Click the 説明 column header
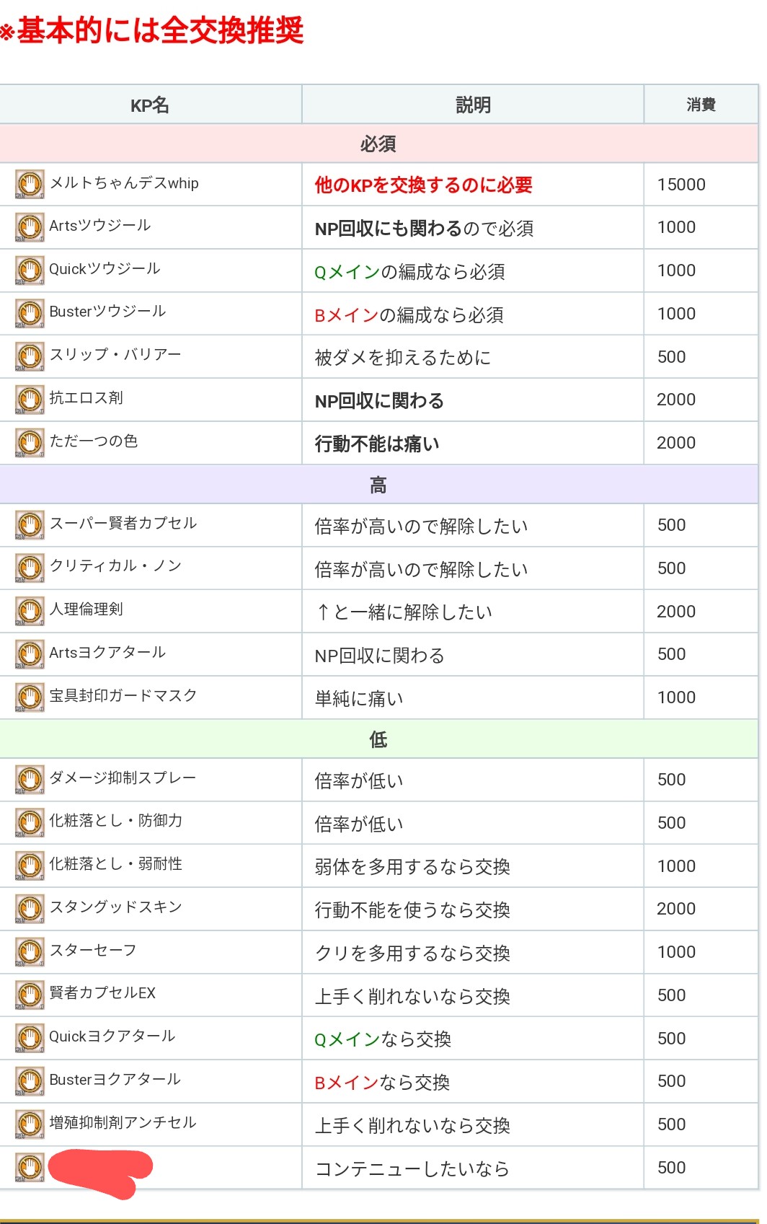 click(x=473, y=105)
